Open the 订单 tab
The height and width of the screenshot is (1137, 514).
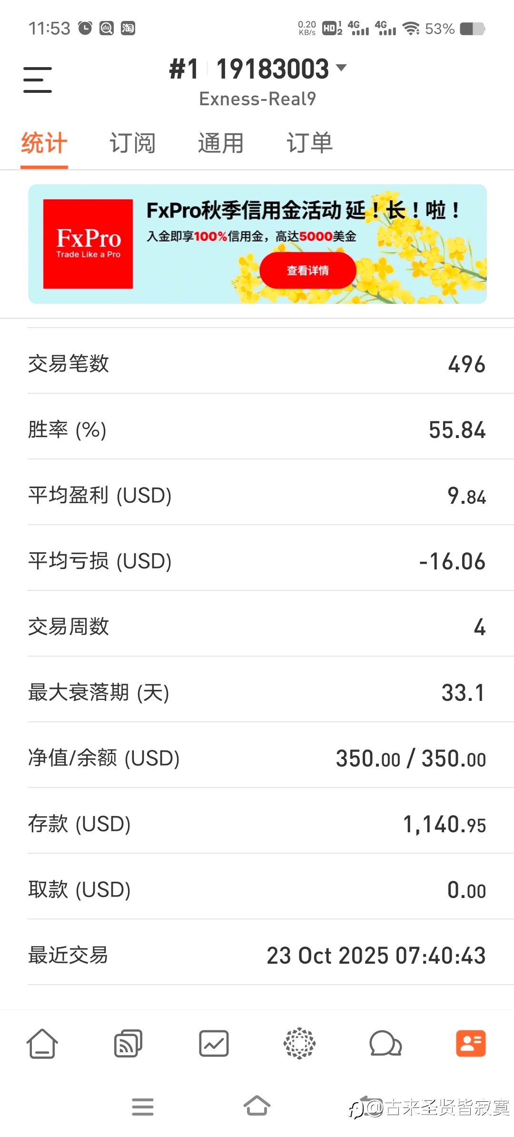pyautogui.click(x=309, y=143)
